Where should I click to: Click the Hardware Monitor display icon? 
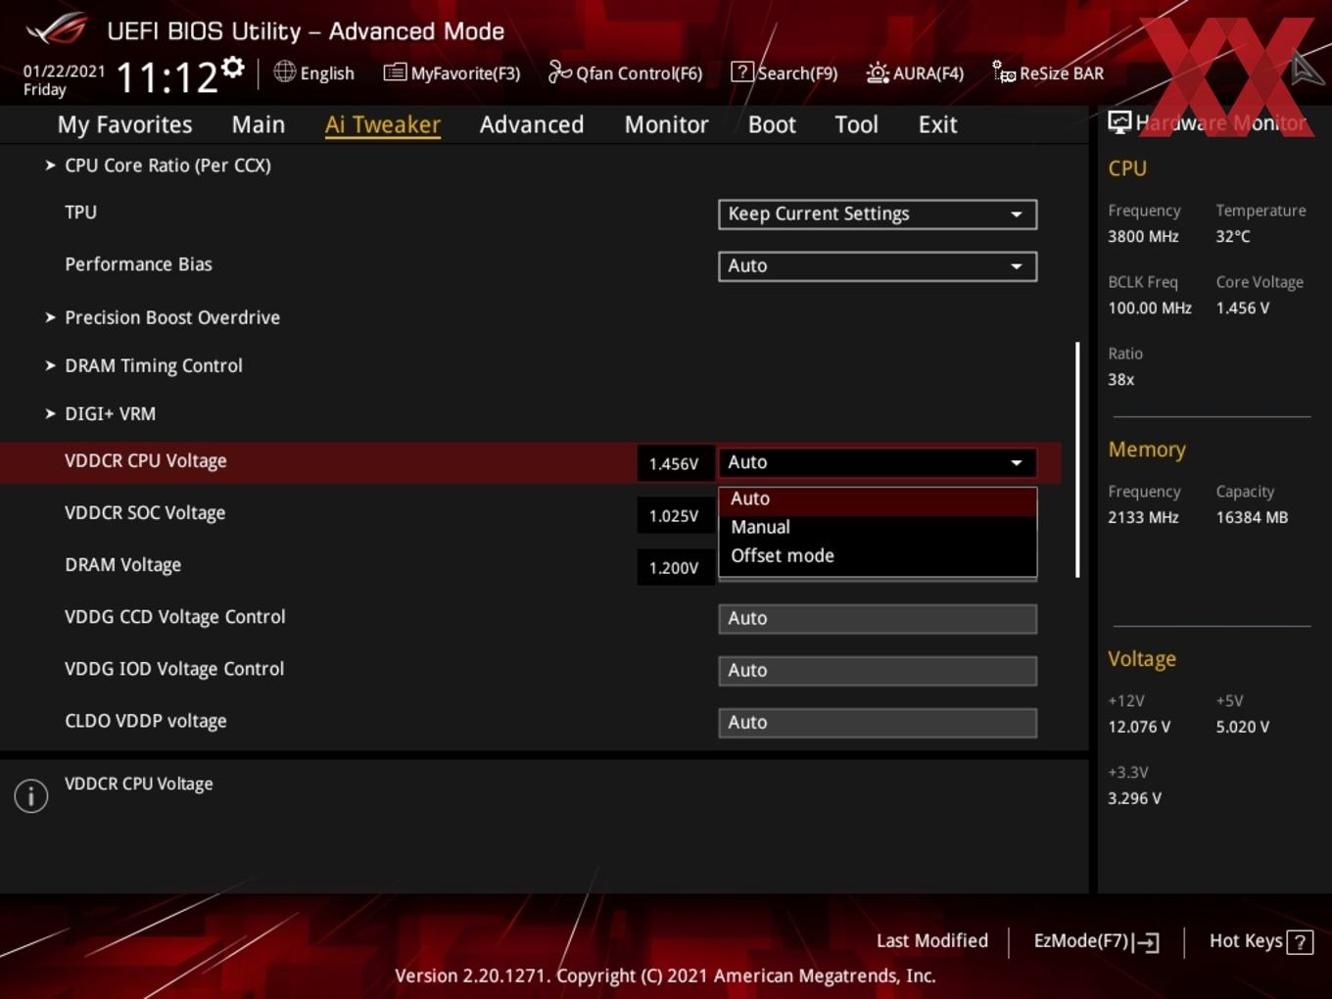tap(1119, 122)
